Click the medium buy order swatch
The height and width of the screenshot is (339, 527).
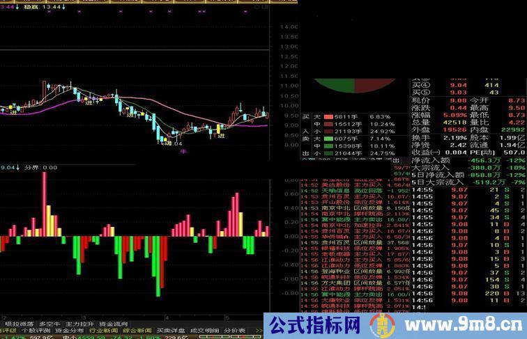[x=328, y=124]
